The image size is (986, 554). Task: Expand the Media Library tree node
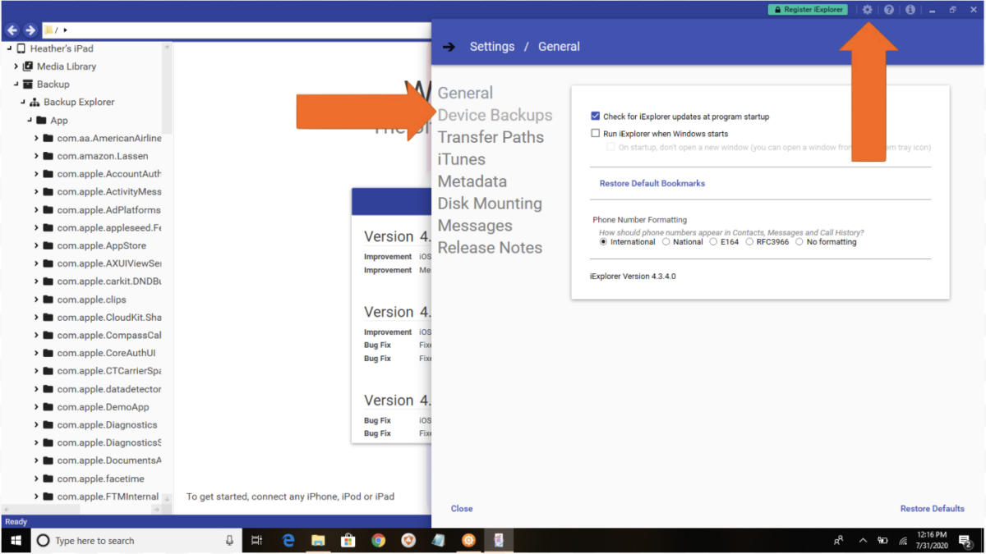tap(16, 66)
